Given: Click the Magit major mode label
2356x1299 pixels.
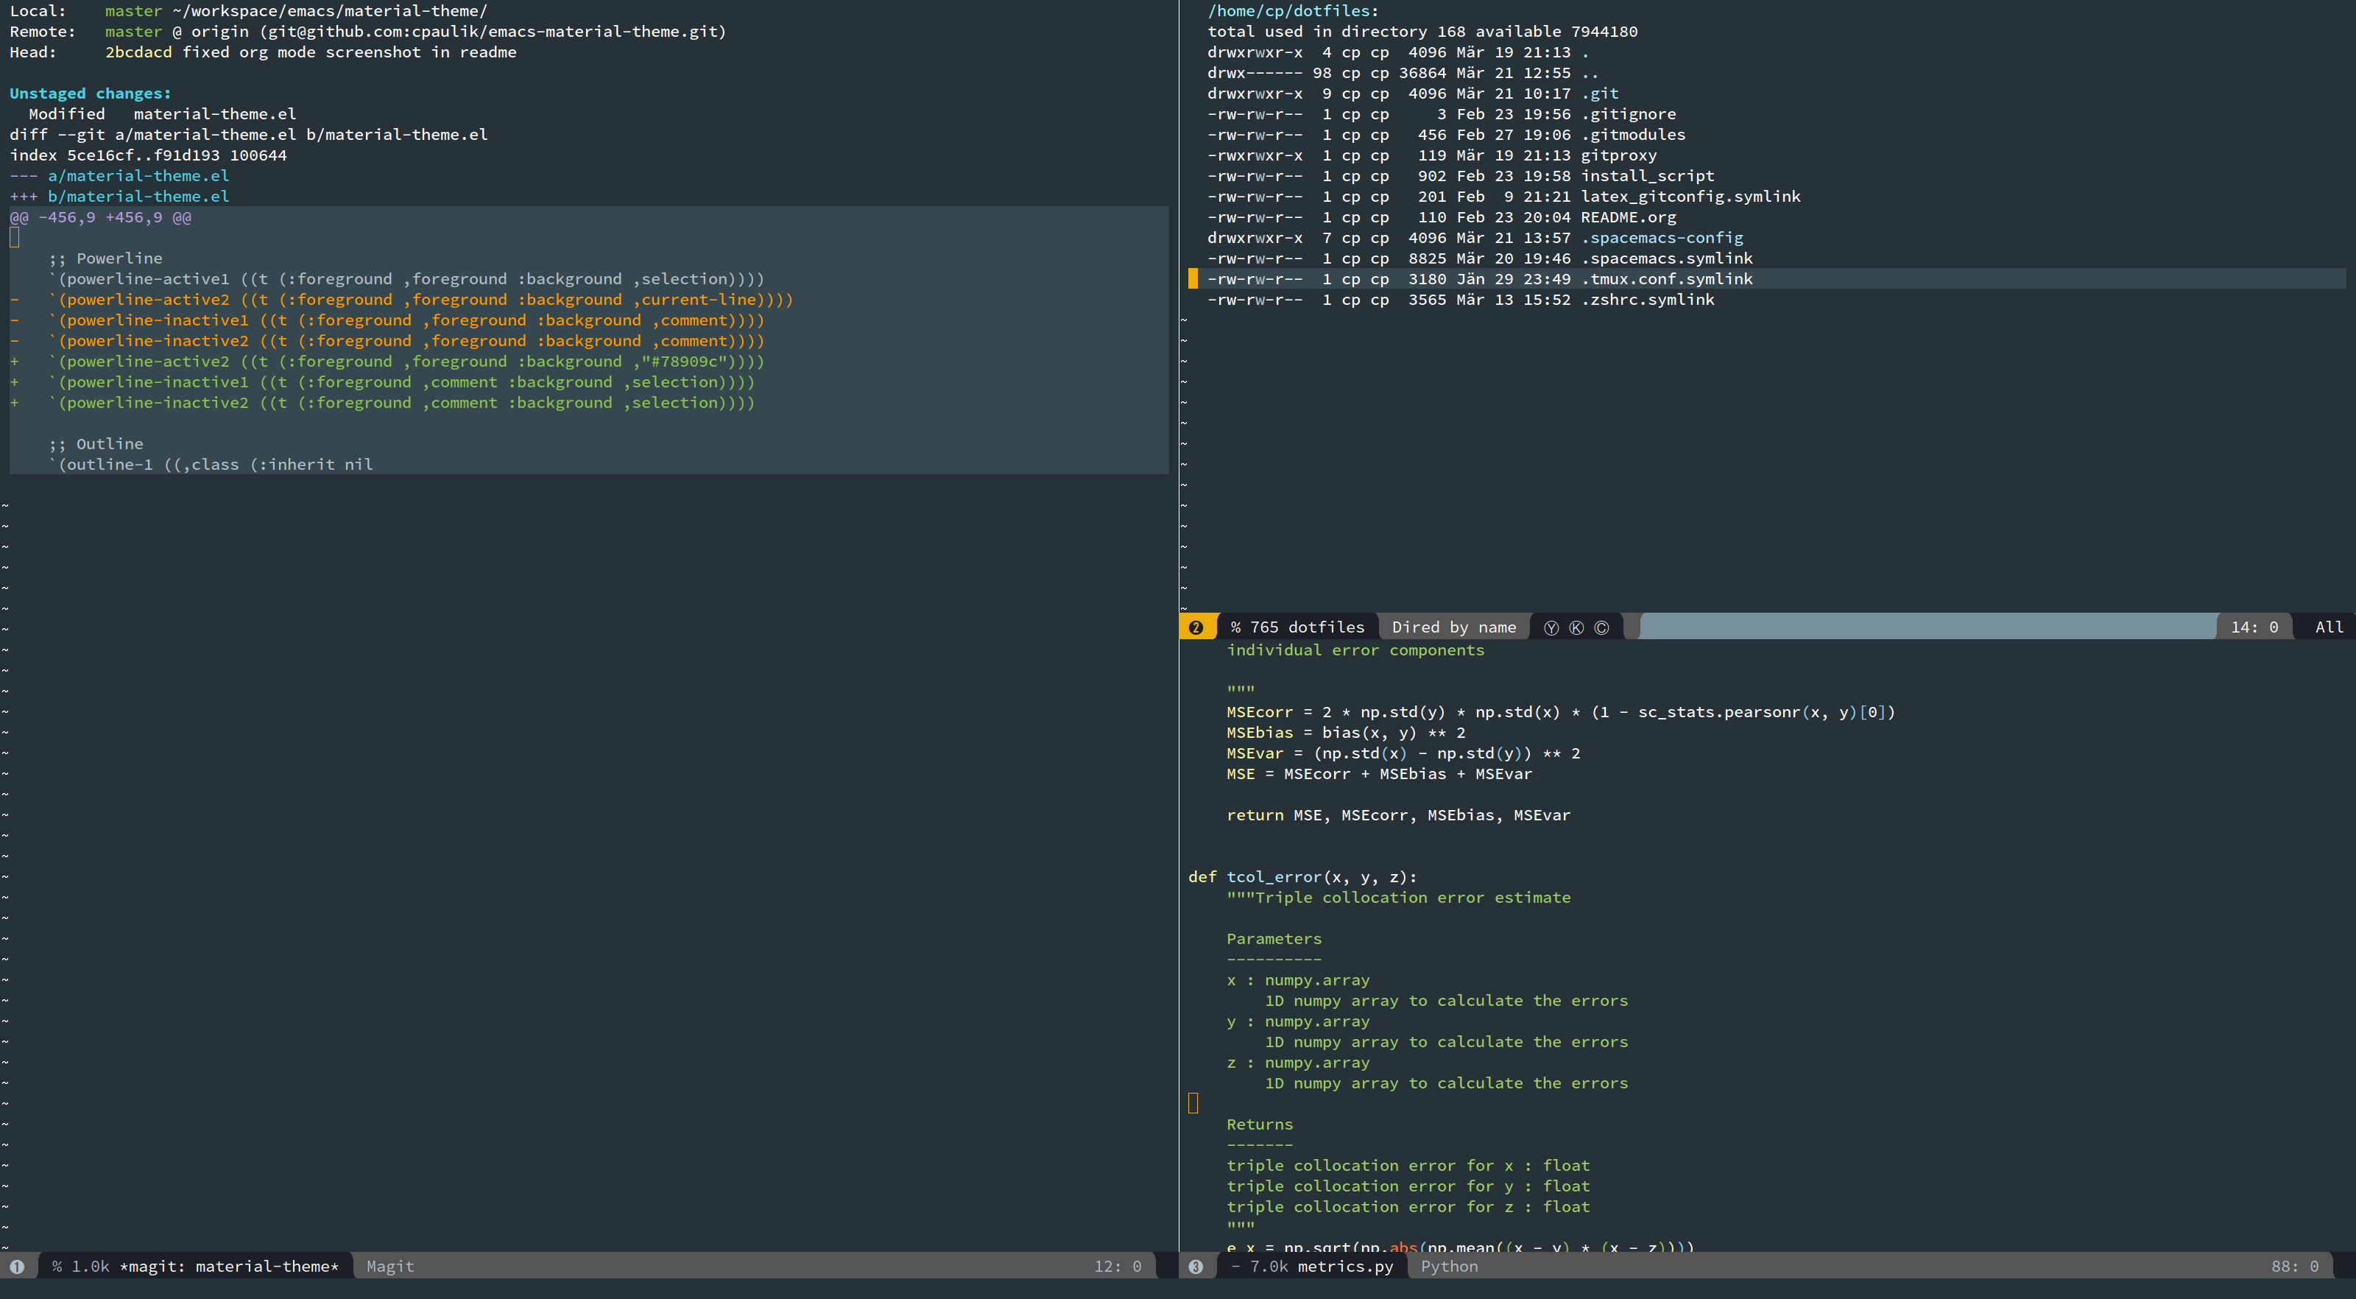Looking at the screenshot, I should coord(389,1267).
